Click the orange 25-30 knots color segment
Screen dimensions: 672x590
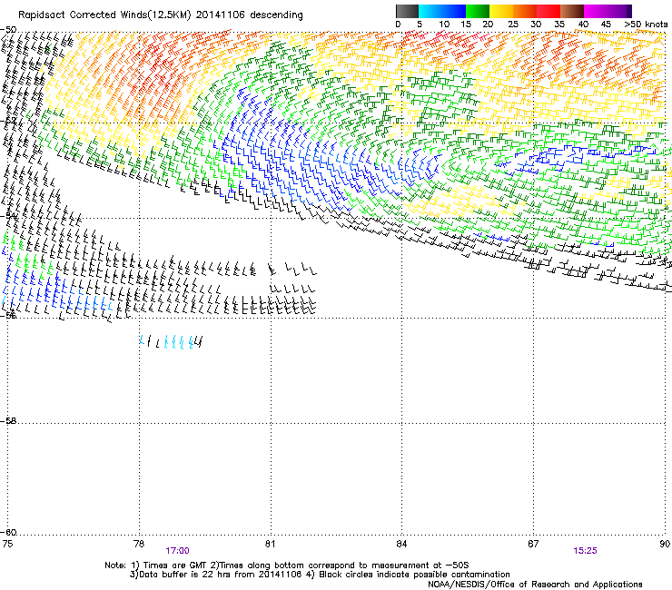click(x=525, y=11)
